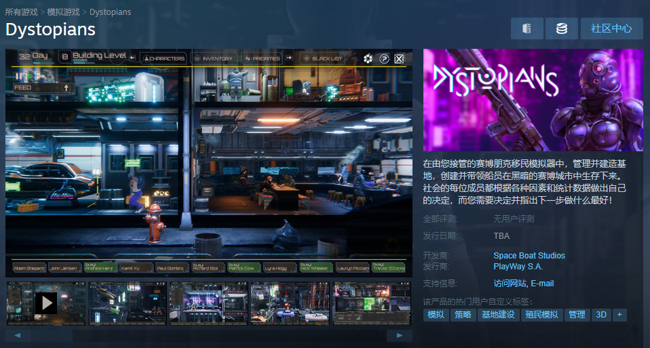Click left arrow of thumbnail strip
The width and height of the screenshot is (650, 348).
[x=18, y=336]
